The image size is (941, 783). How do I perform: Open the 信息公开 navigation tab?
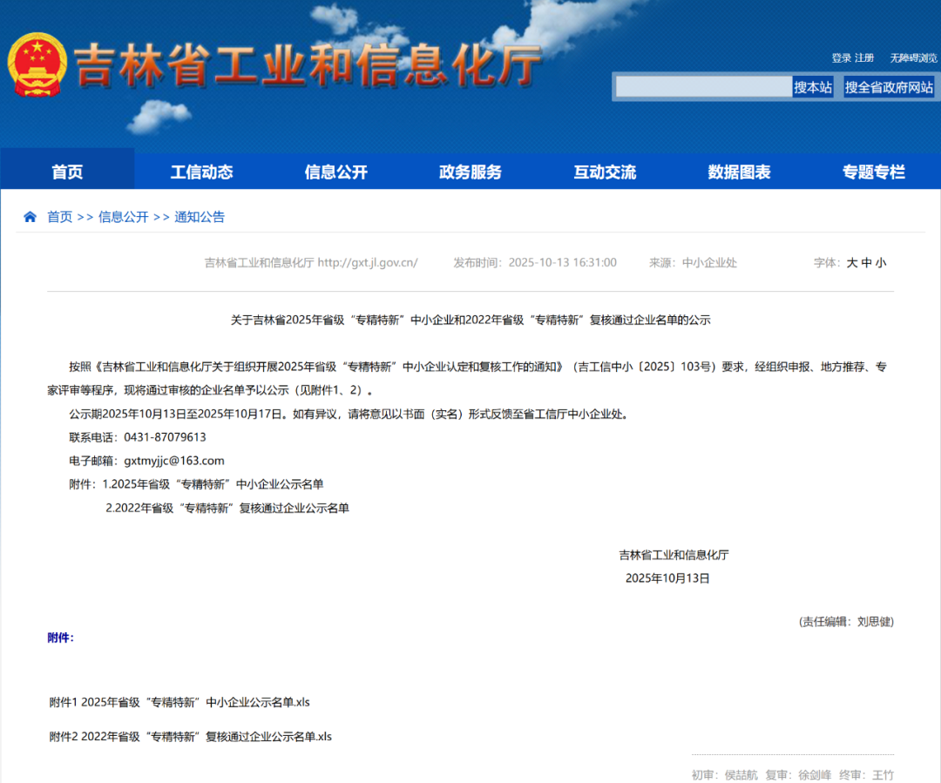tap(336, 172)
